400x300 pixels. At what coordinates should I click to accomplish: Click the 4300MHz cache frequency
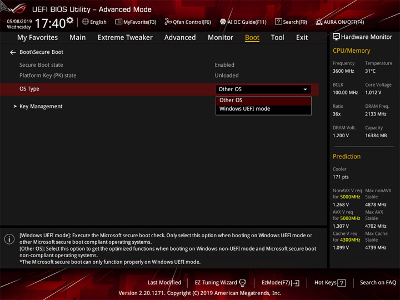point(350,240)
